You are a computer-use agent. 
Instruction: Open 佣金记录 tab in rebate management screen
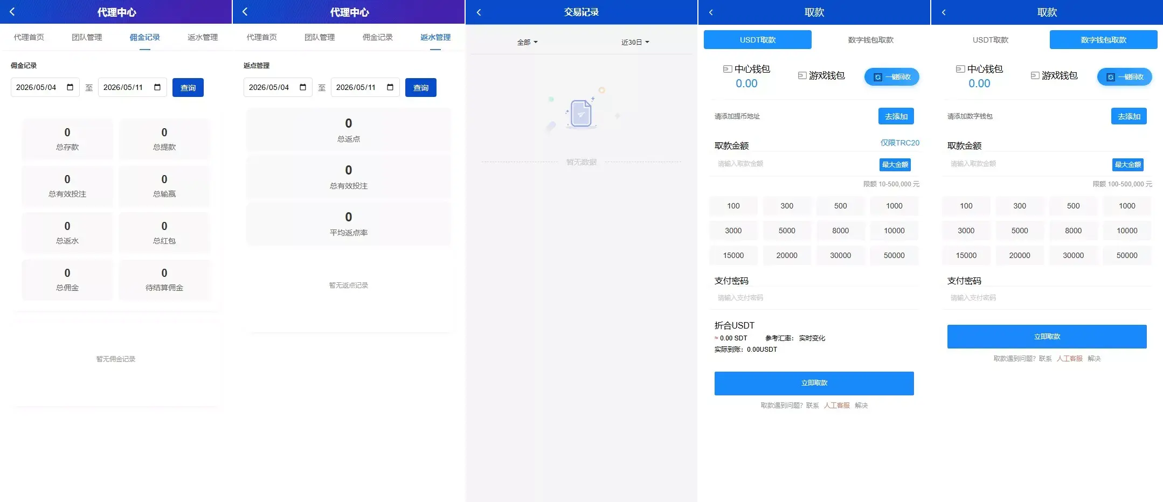click(x=378, y=37)
